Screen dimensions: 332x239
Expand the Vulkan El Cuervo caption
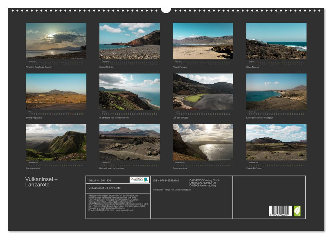click(x=254, y=167)
